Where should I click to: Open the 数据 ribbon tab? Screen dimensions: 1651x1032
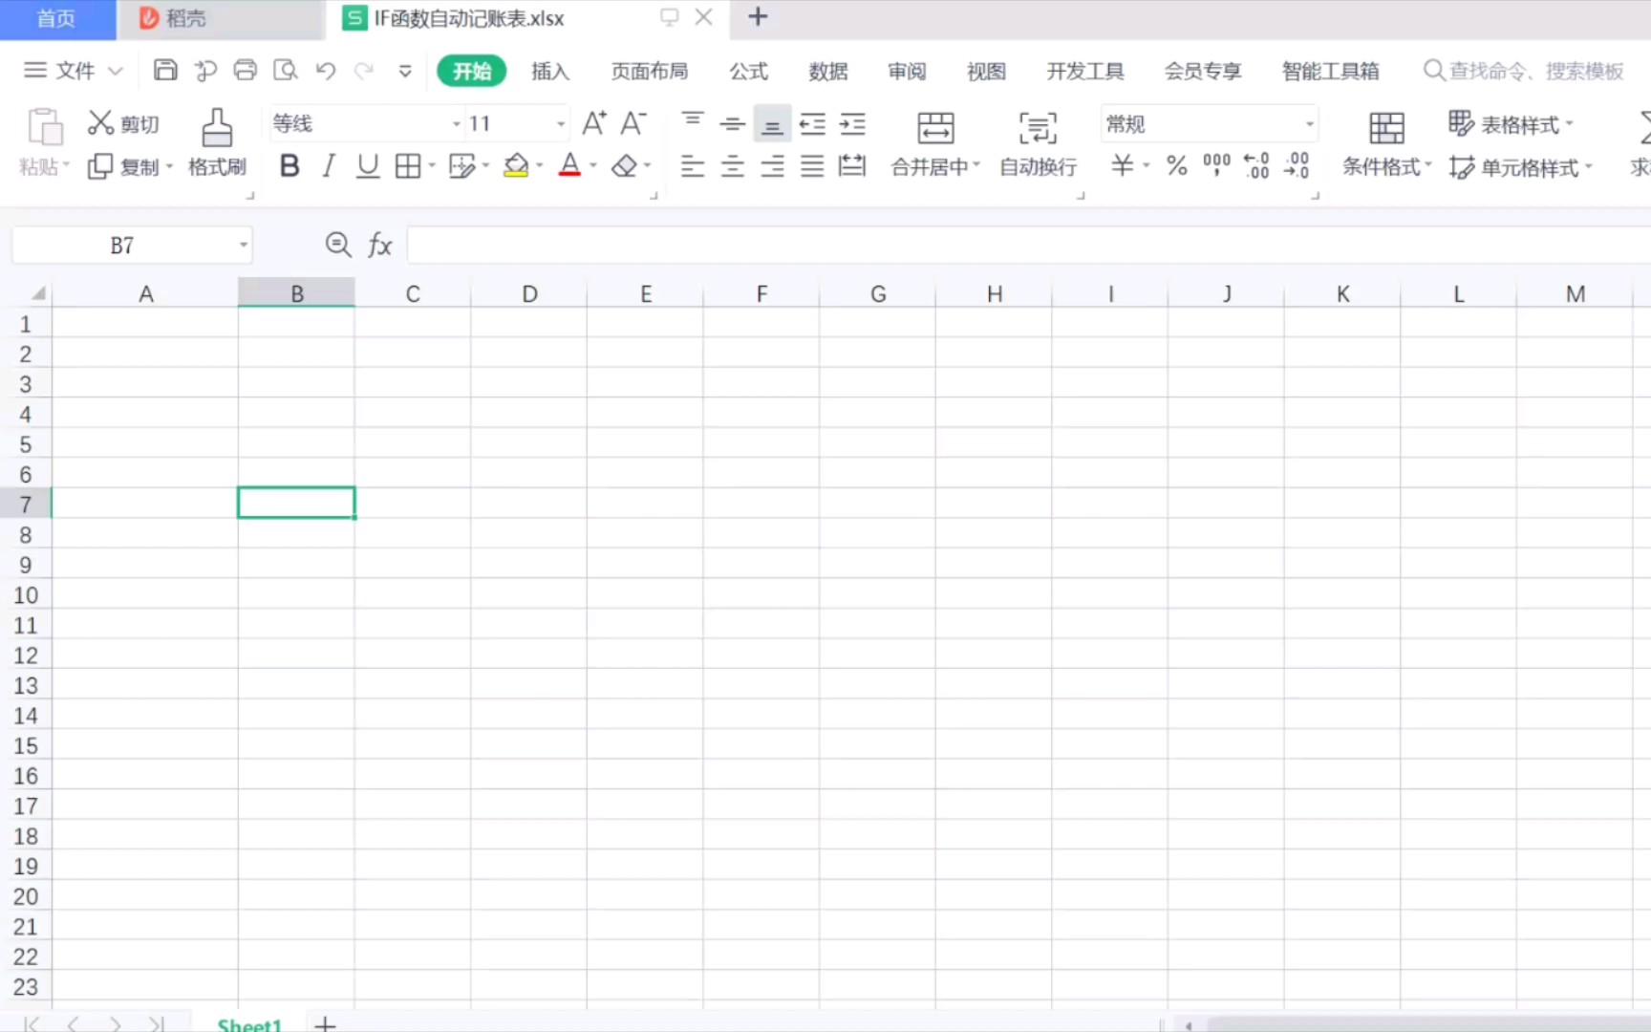(x=828, y=71)
